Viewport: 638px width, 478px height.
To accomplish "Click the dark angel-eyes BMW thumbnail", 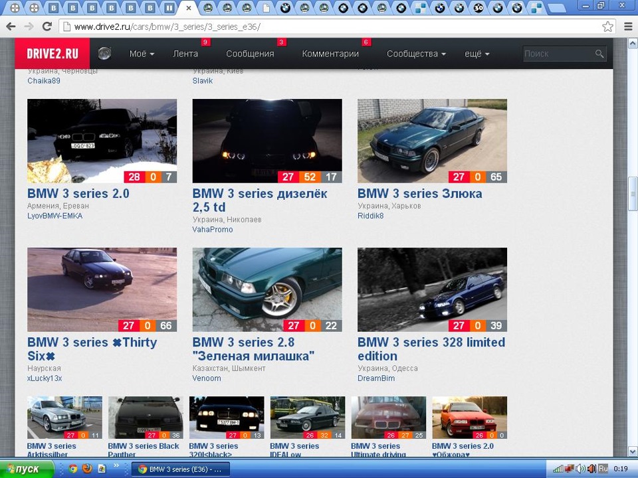I will [267, 141].
